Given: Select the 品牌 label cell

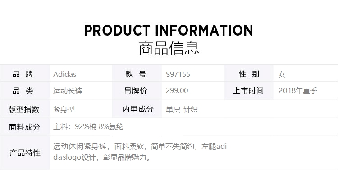Looking at the screenshot, I should coord(25,73).
